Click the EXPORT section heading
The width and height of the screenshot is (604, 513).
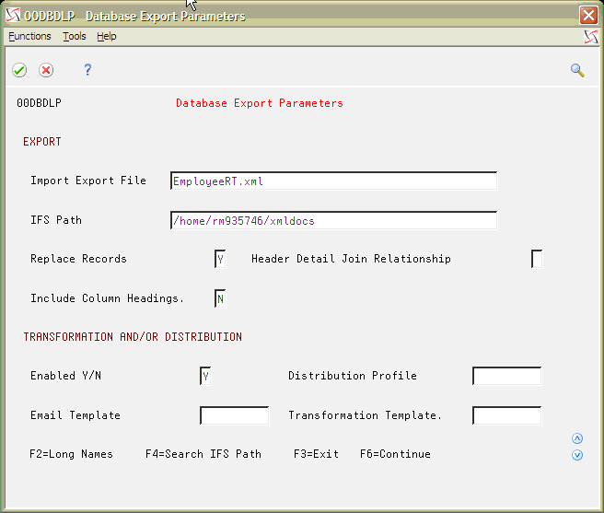[x=42, y=142]
